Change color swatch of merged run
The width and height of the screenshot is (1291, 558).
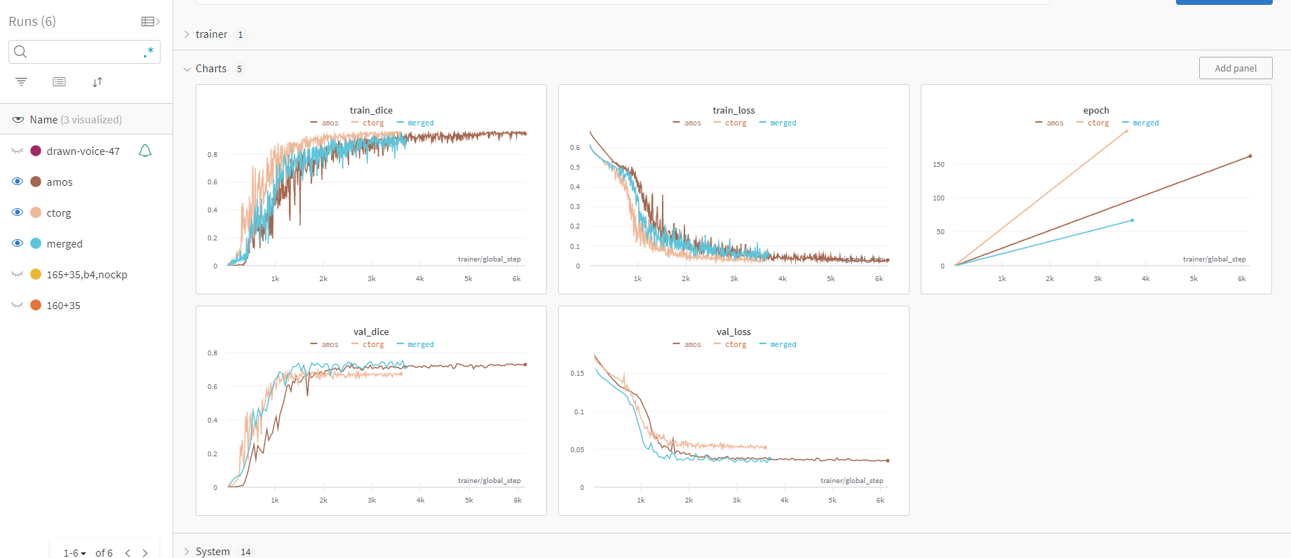pyautogui.click(x=36, y=243)
